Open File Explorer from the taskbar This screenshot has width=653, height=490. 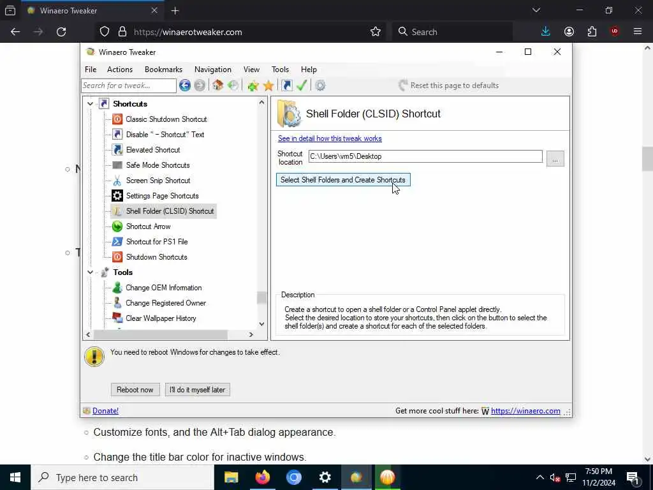[231, 477]
